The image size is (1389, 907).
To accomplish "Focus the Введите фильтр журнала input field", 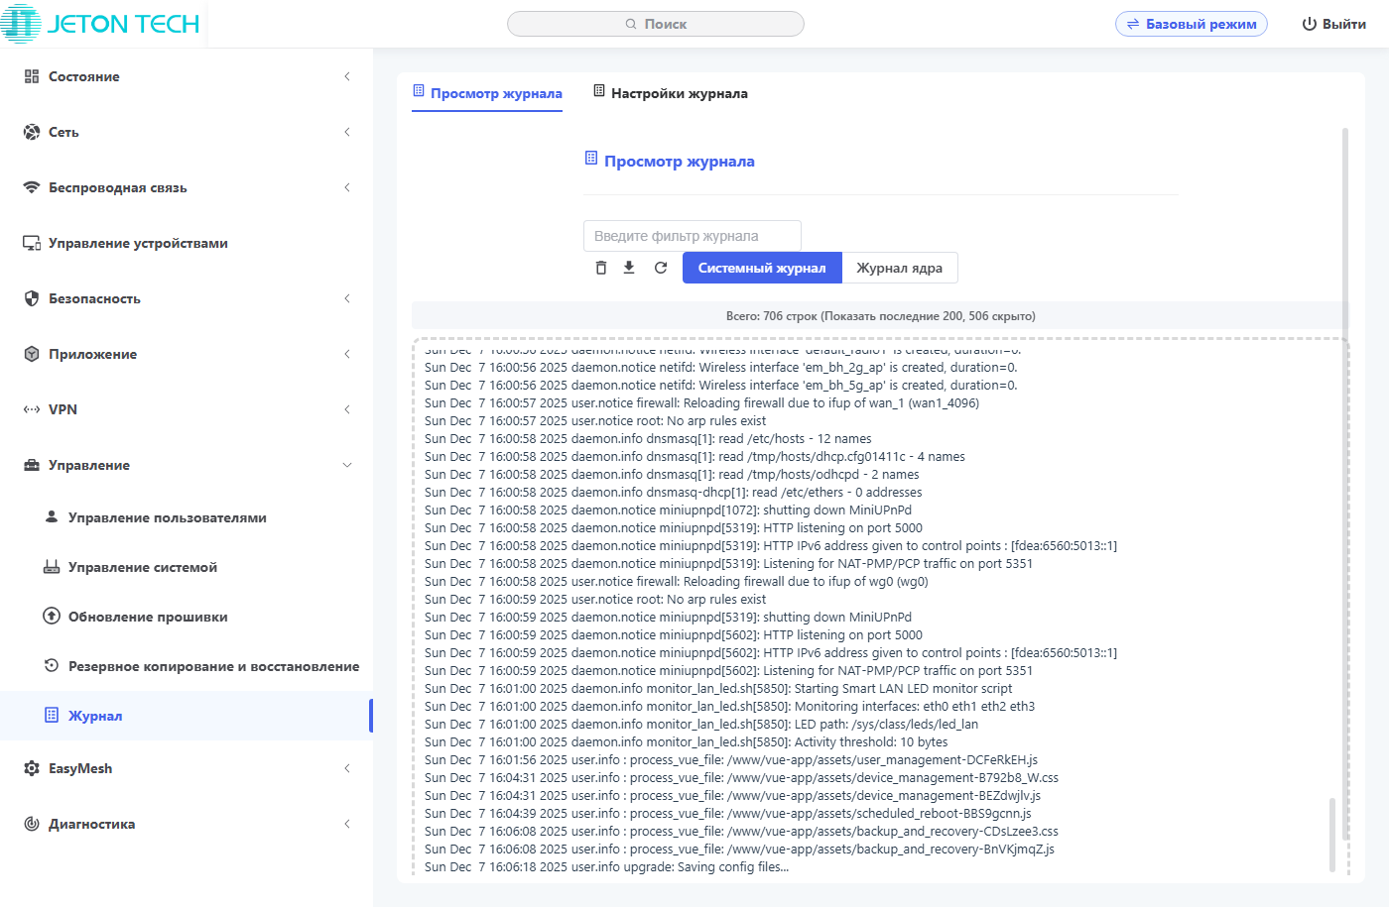I will tap(692, 236).
